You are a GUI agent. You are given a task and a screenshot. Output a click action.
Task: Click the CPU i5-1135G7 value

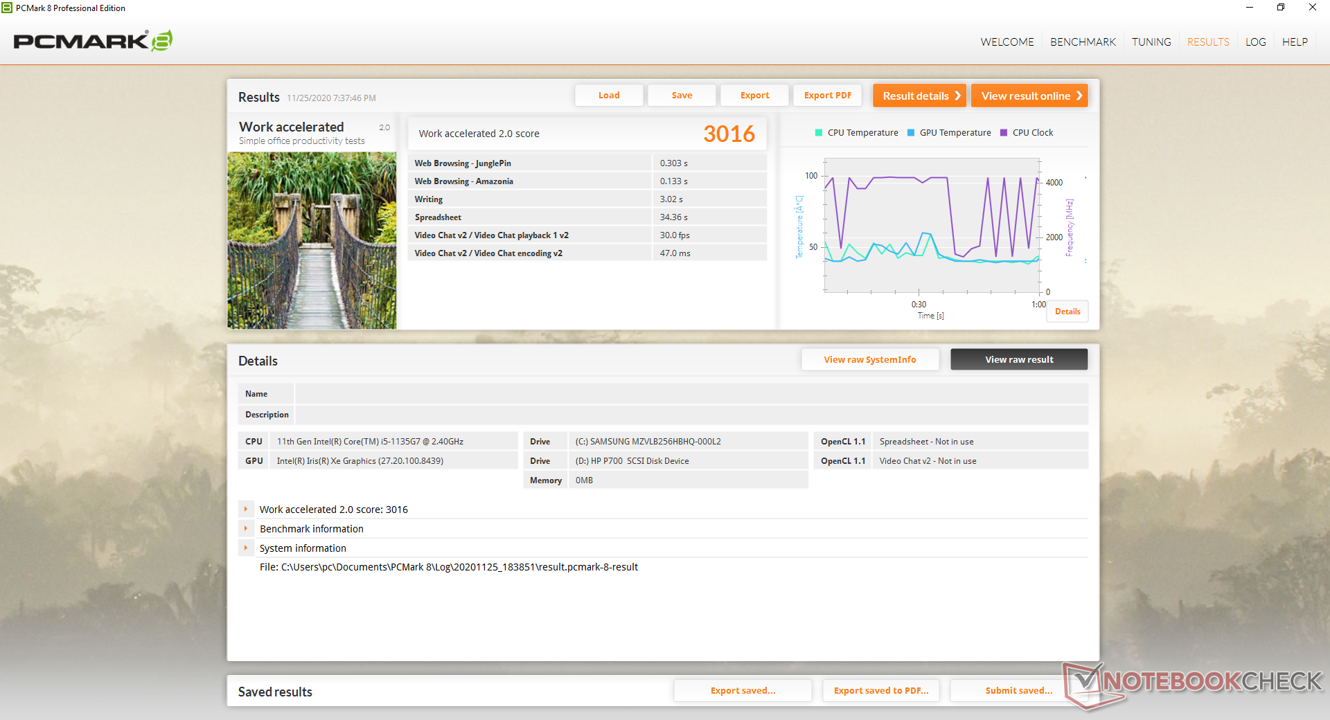coord(370,442)
